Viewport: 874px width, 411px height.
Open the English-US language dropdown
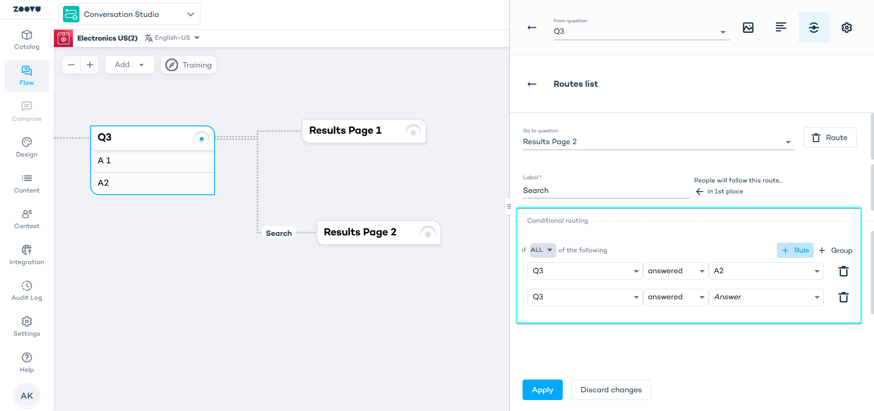click(173, 38)
